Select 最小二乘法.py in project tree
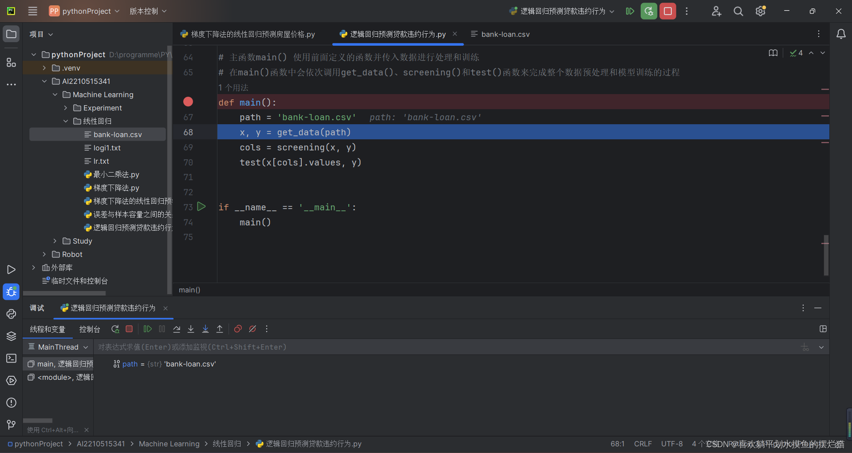Screen dimensions: 852x453 coord(112,174)
